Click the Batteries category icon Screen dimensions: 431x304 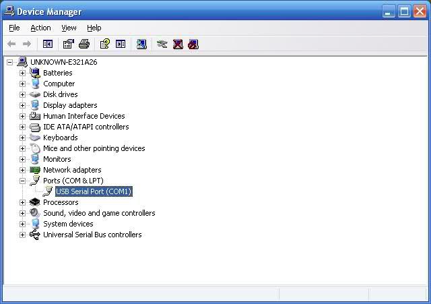point(35,73)
